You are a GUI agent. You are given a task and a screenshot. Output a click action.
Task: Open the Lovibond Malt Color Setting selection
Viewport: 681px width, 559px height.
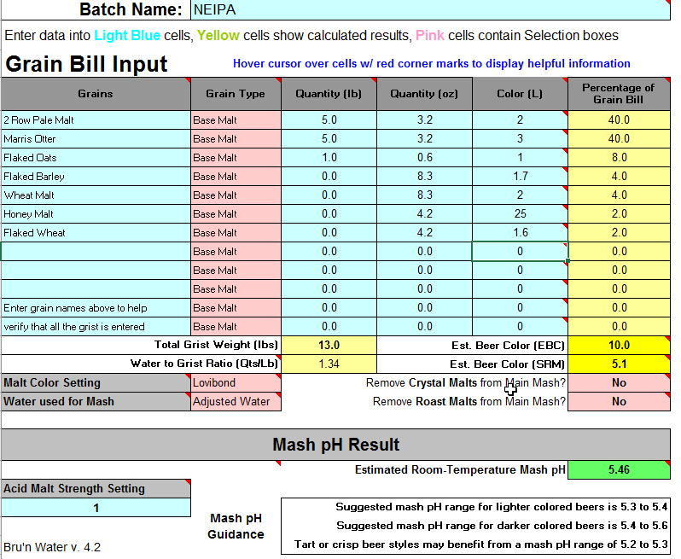236,382
